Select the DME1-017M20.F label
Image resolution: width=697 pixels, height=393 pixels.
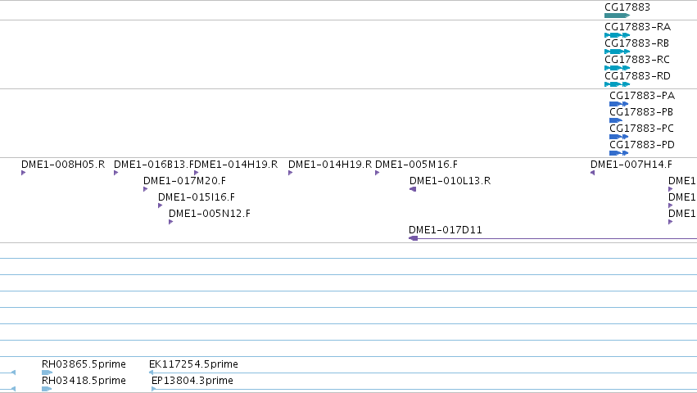click(x=184, y=181)
